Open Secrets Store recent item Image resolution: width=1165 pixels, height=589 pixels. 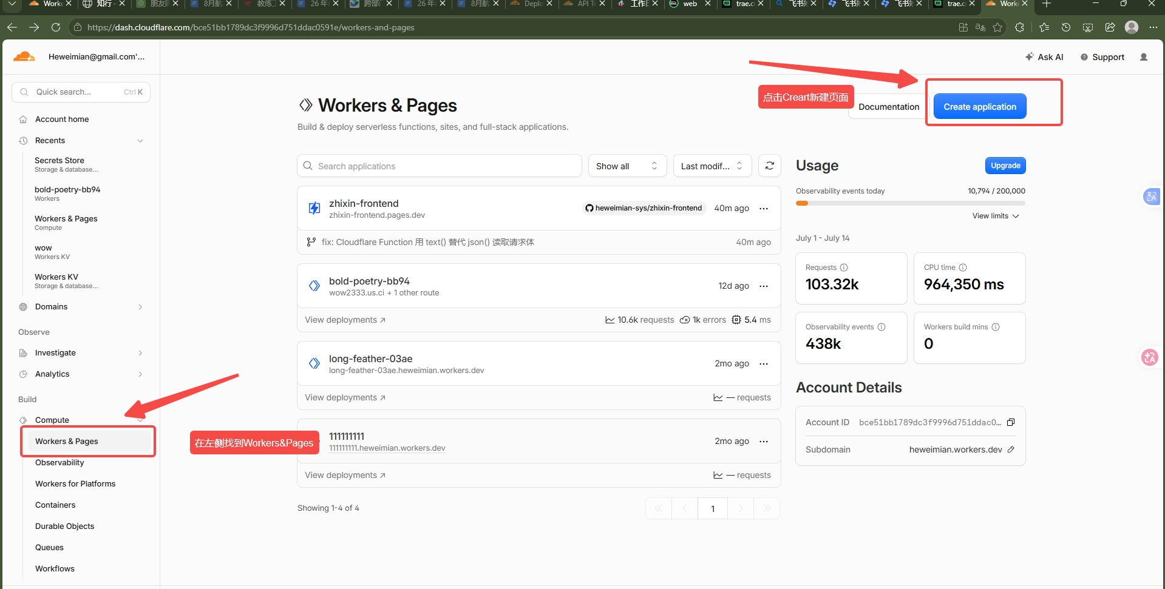point(66,164)
